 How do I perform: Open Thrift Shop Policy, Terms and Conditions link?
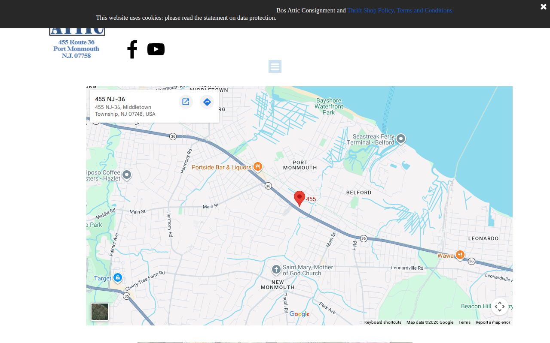pos(400,10)
